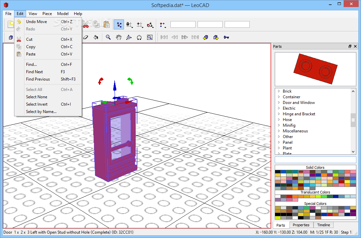The height and width of the screenshot is (238, 361).
Task: Click the parts search input field
Action: pyautogui.click(x=316, y=160)
